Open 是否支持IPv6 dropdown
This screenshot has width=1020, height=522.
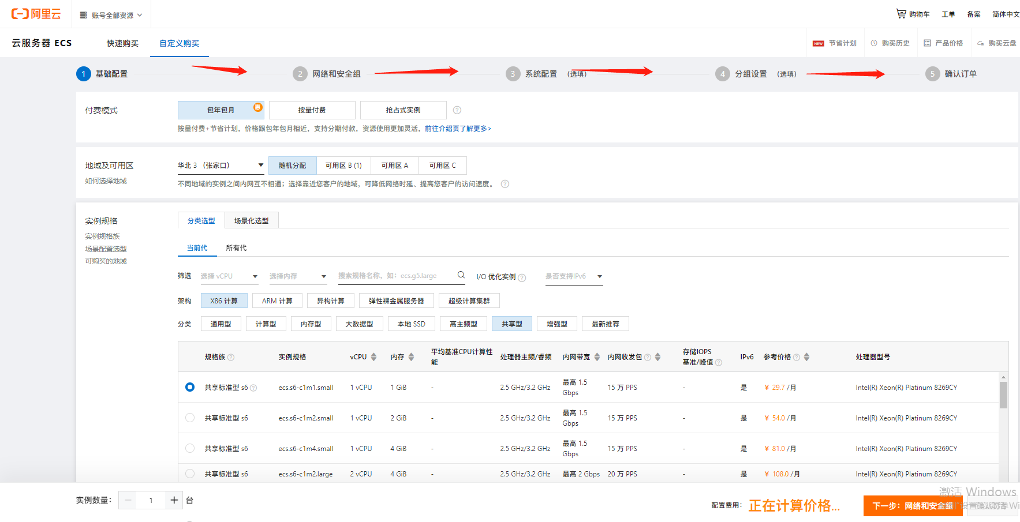click(574, 276)
